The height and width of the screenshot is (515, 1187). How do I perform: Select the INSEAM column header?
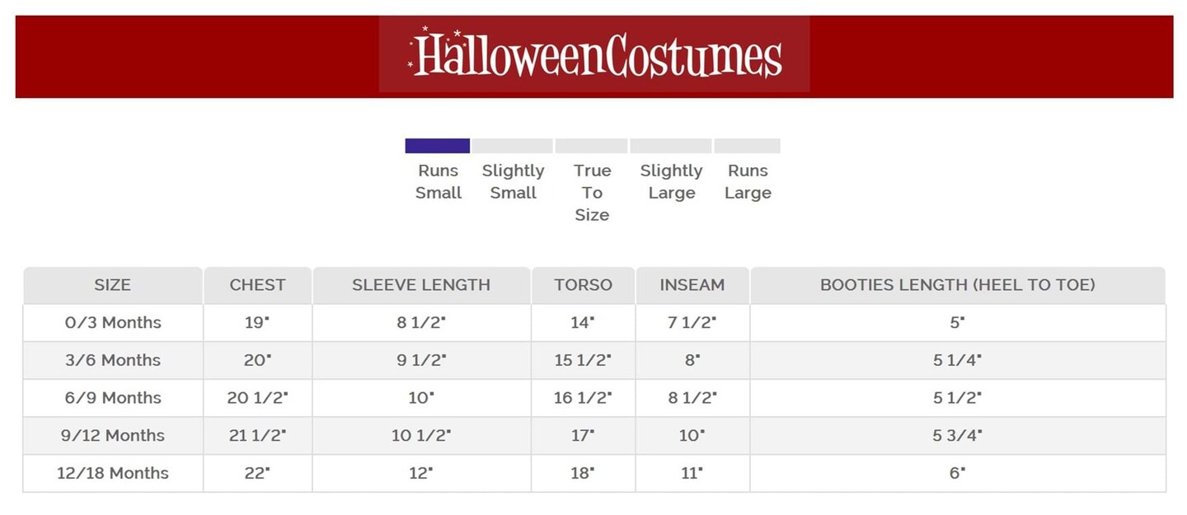click(x=692, y=285)
